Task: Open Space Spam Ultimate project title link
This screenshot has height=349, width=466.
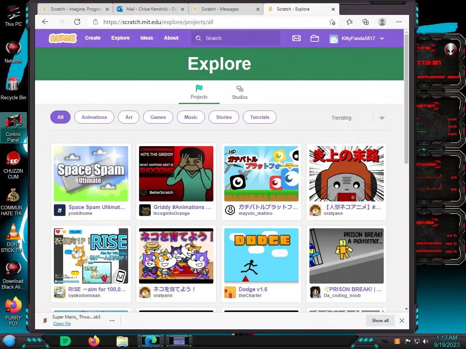Action: point(97,207)
